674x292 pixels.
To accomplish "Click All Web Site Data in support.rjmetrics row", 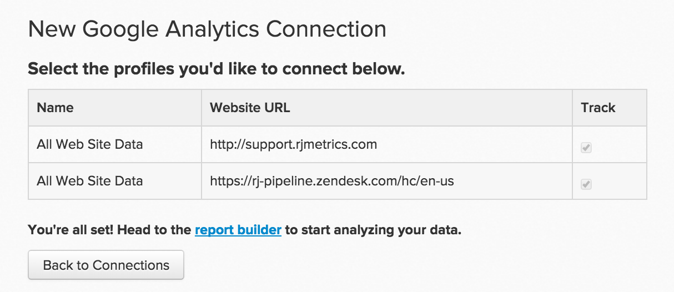I will (x=90, y=144).
